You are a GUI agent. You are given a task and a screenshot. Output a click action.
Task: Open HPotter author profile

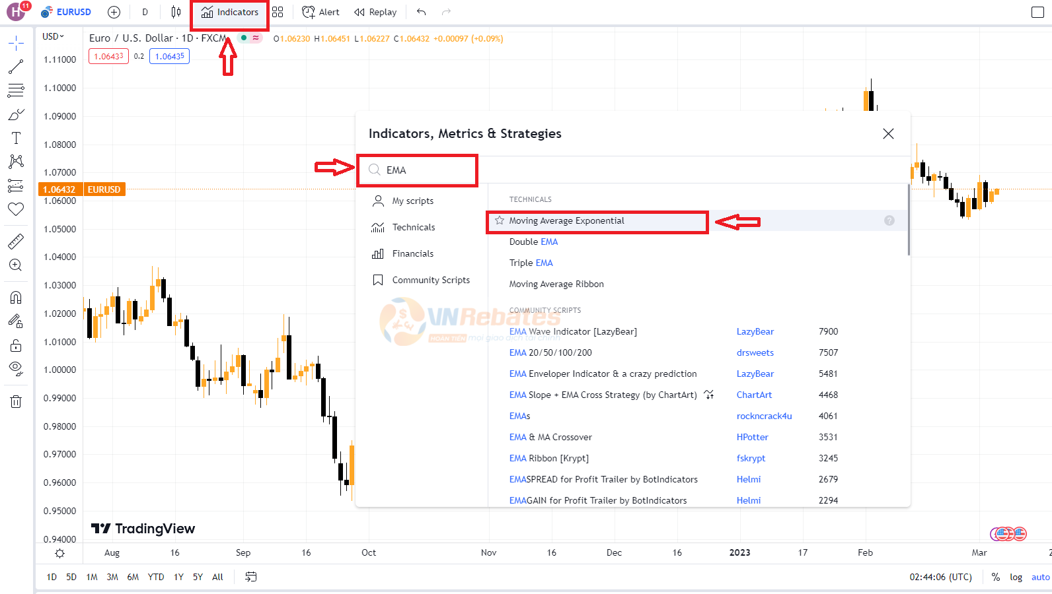click(x=752, y=437)
